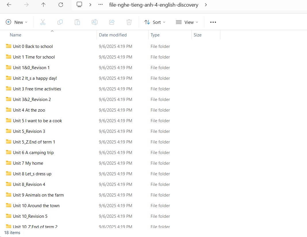
Task: Sort by the Date modified column header
Action: 113,35
